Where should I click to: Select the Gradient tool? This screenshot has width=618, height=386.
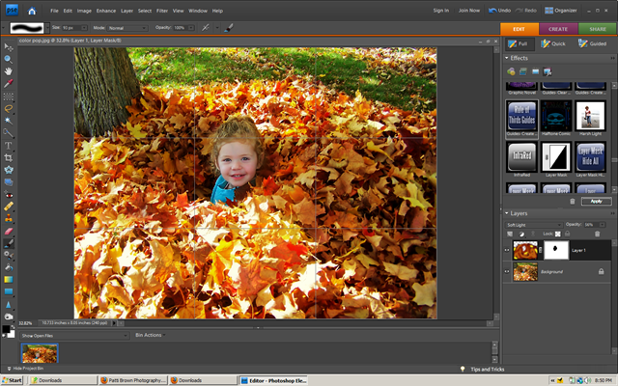click(x=9, y=280)
